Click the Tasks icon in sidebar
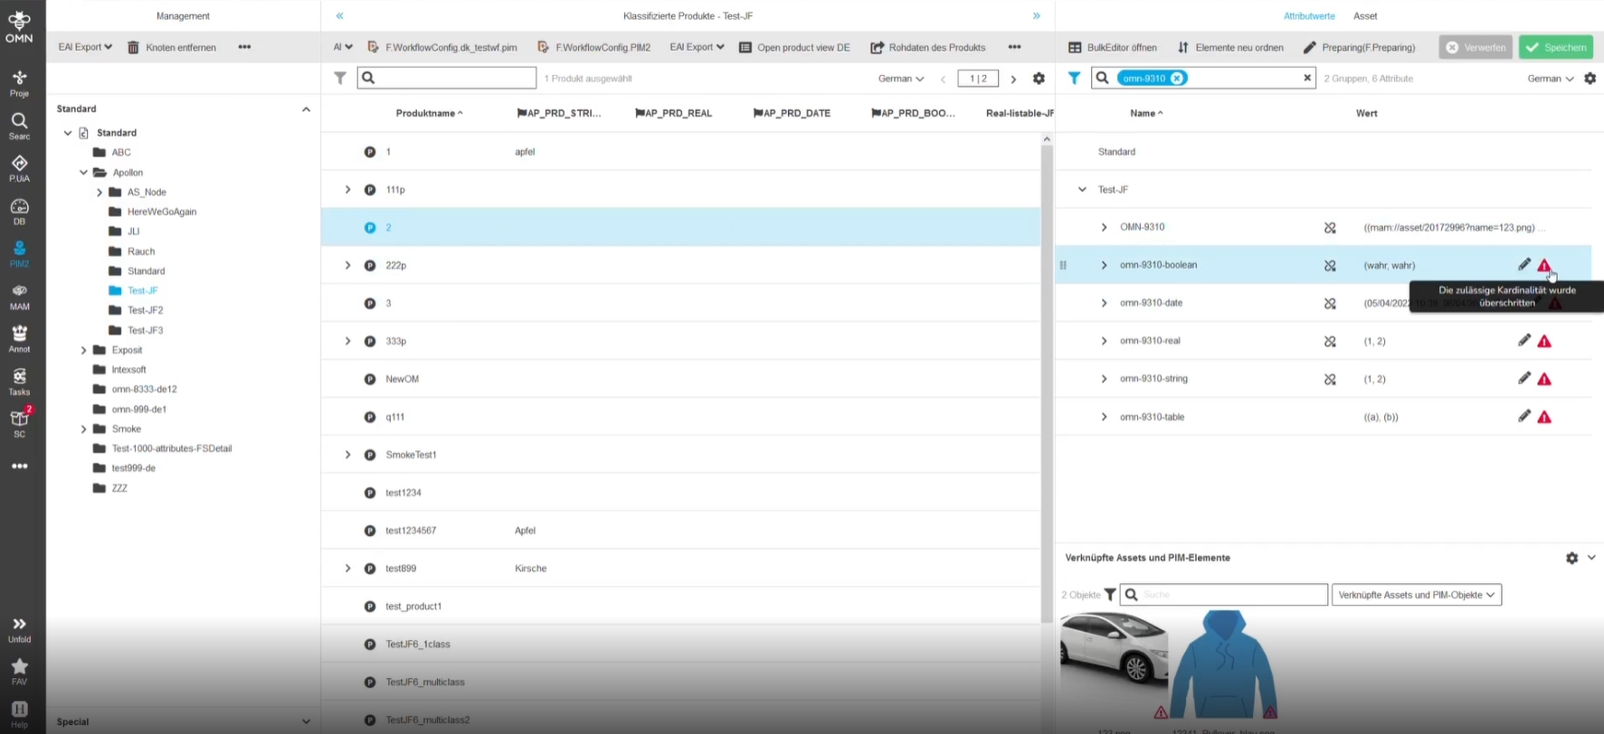The width and height of the screenshot is (1604, 734). click(x=19, y=381)
